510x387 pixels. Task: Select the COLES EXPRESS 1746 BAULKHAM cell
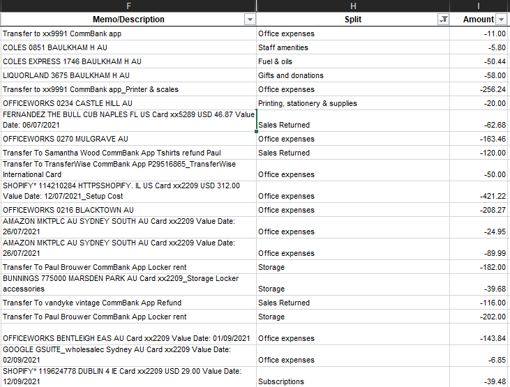point(128,61)
